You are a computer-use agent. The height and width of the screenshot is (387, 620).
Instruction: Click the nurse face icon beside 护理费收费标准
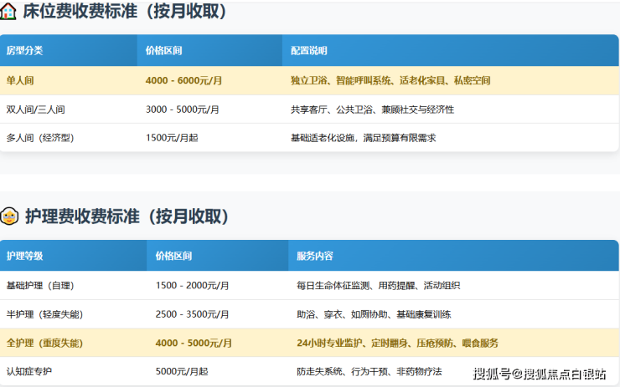pos(9,216)
